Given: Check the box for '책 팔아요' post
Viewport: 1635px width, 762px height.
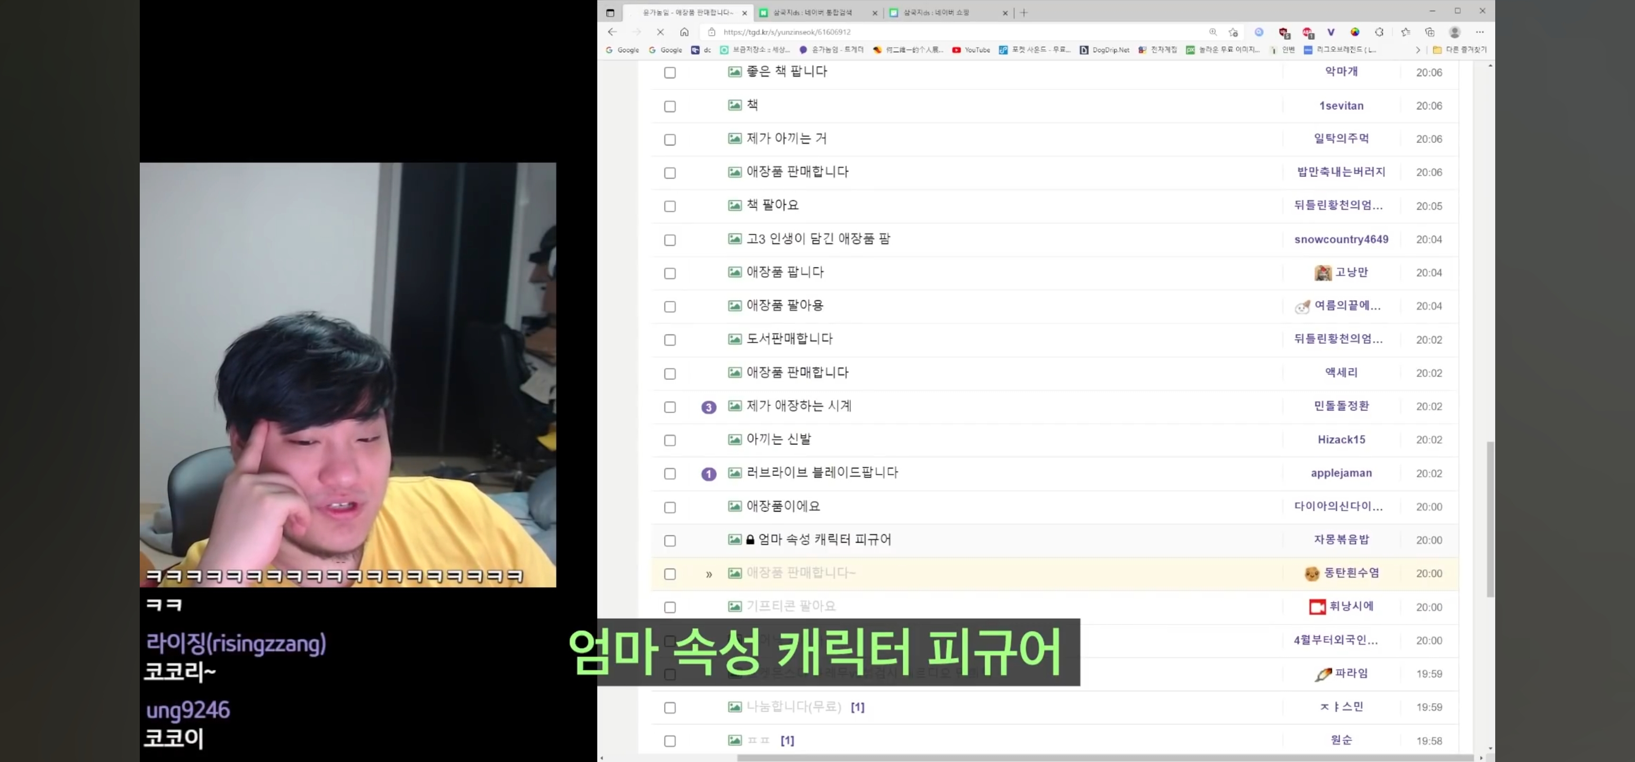Looking at the screenshot, I should pyautogui.click(x=670, y=206).
